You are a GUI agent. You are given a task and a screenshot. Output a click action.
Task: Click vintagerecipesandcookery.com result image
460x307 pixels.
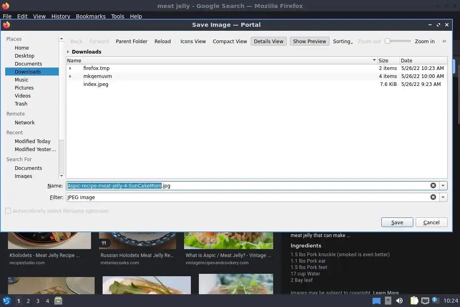pos(228,240)
